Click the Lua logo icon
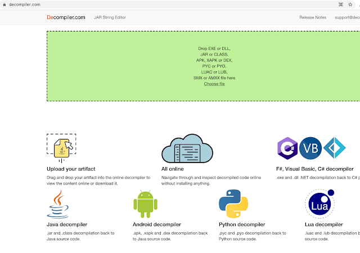360x253 pixels. 319,204
